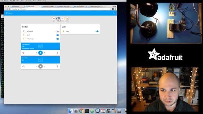Click the idle media player banner
This screenshot has width=203, height=114.
[x=41, y=46]
